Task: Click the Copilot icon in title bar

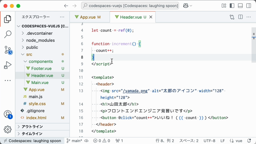Action: (186, 6)
